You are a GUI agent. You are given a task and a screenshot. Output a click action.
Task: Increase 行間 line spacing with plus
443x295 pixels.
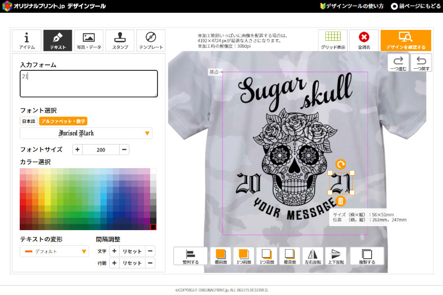pos(114,263)
